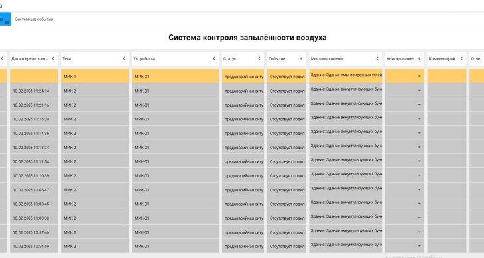Viewport: 484px width, 258px height.
Task: Select location cell in 11:14:36 row
Action: [345, 134]
